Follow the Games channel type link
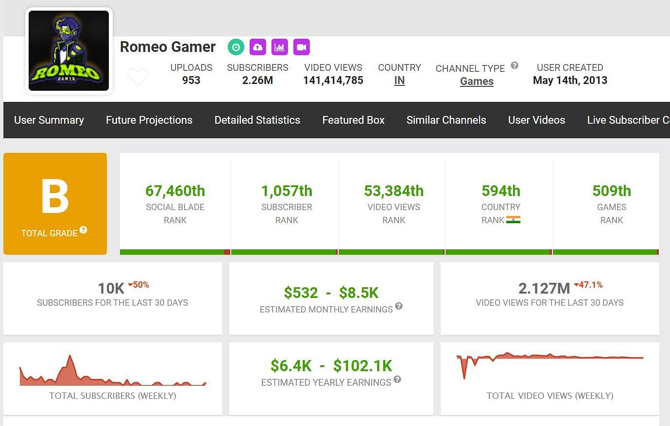 (x=477, y=82)
